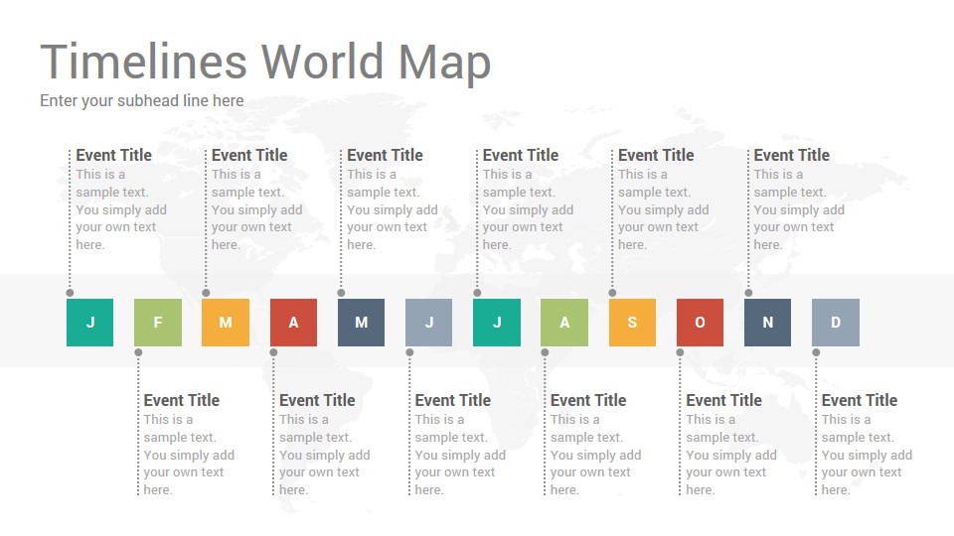Click the sample text paragraph linked to the S square
The image size is (954, 536).
(x=664, y=209)
